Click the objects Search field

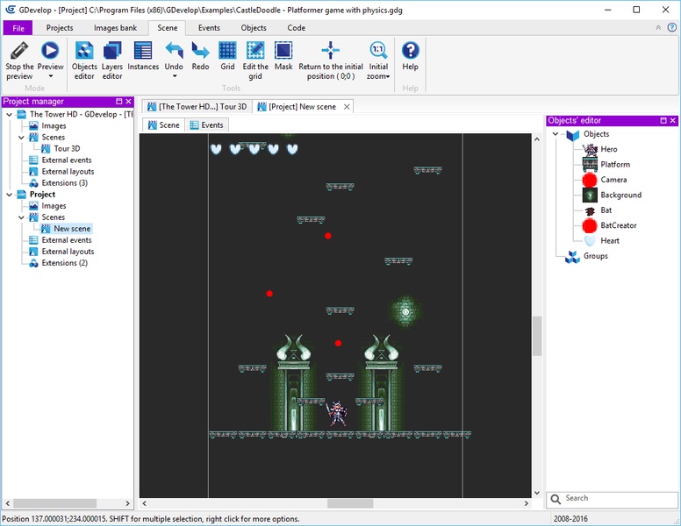click(614, 499)
